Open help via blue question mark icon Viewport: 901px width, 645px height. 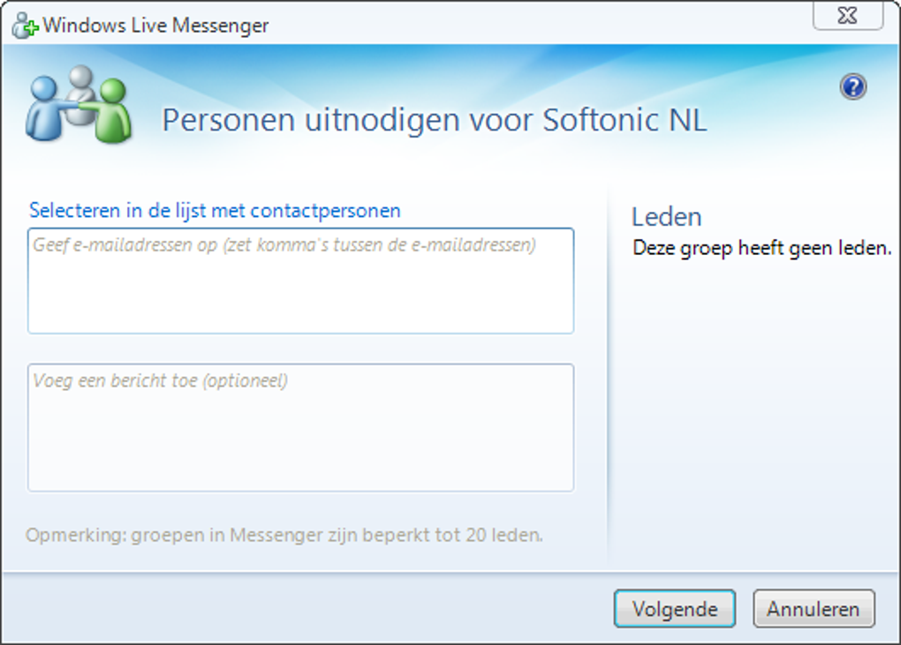coord(852,86)
